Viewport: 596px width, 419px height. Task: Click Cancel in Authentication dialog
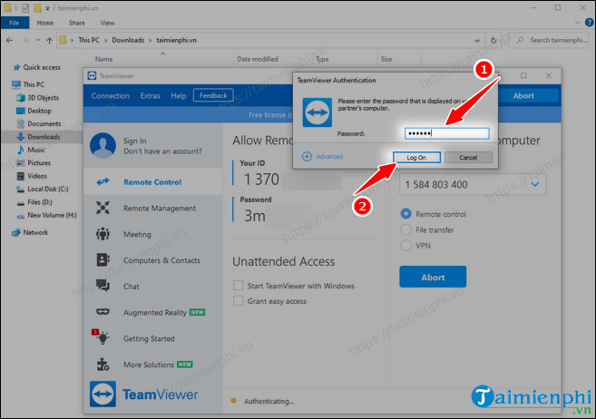(468, 157)
